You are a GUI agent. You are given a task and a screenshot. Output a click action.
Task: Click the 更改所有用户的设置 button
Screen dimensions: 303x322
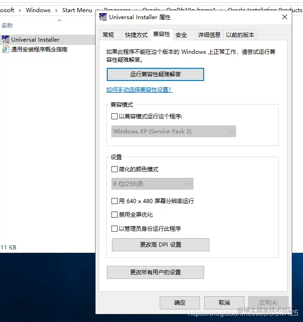(x=155, y=272)
